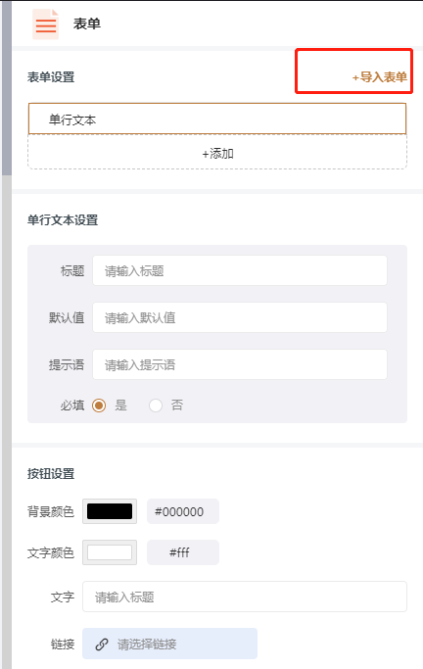Image resolution: width=423 pixels, height=669 pixels.
Task: Select 是 for the 必填 option
Action: click(x=99, y=406)
